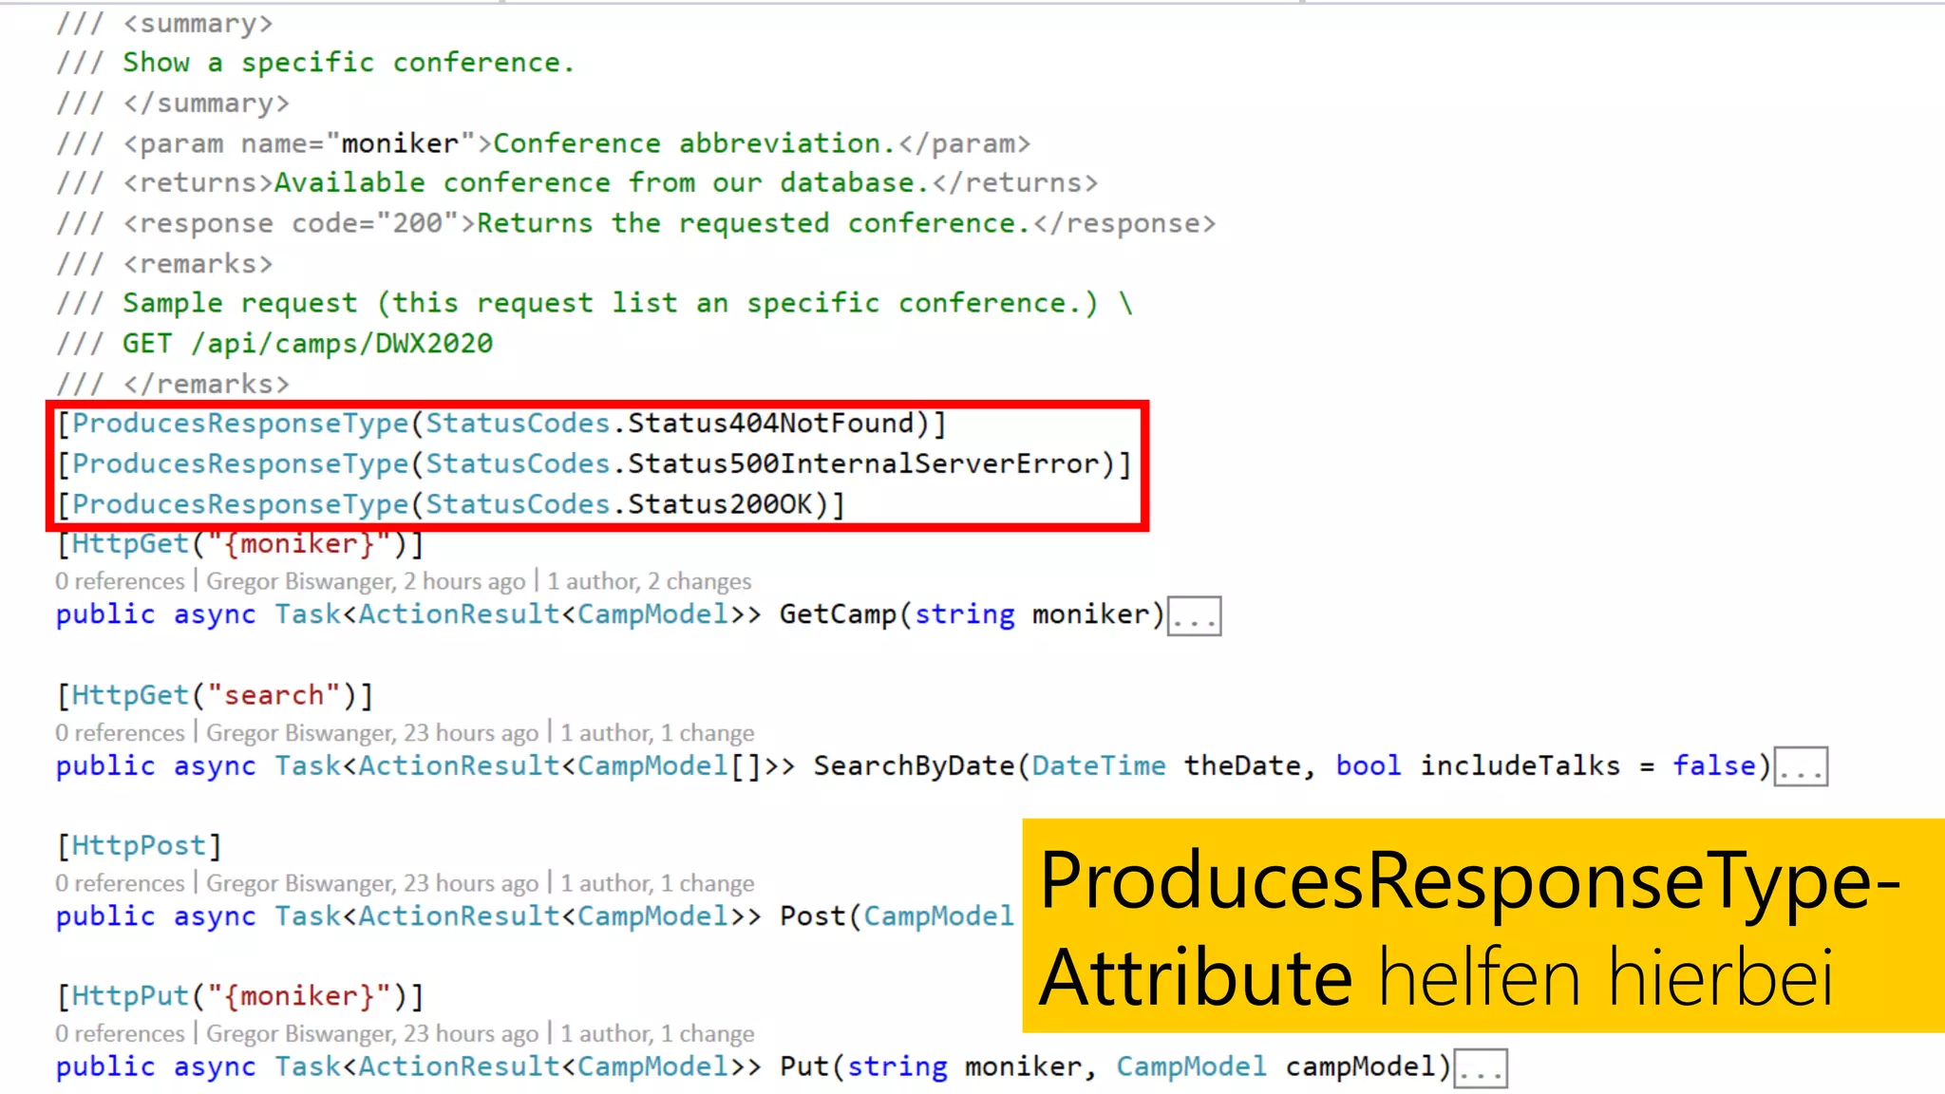The image size is (1945, 1094).
Task: Open '1 author, 1 change' CodeLens for Put method
Action: tap(657, 1033)
